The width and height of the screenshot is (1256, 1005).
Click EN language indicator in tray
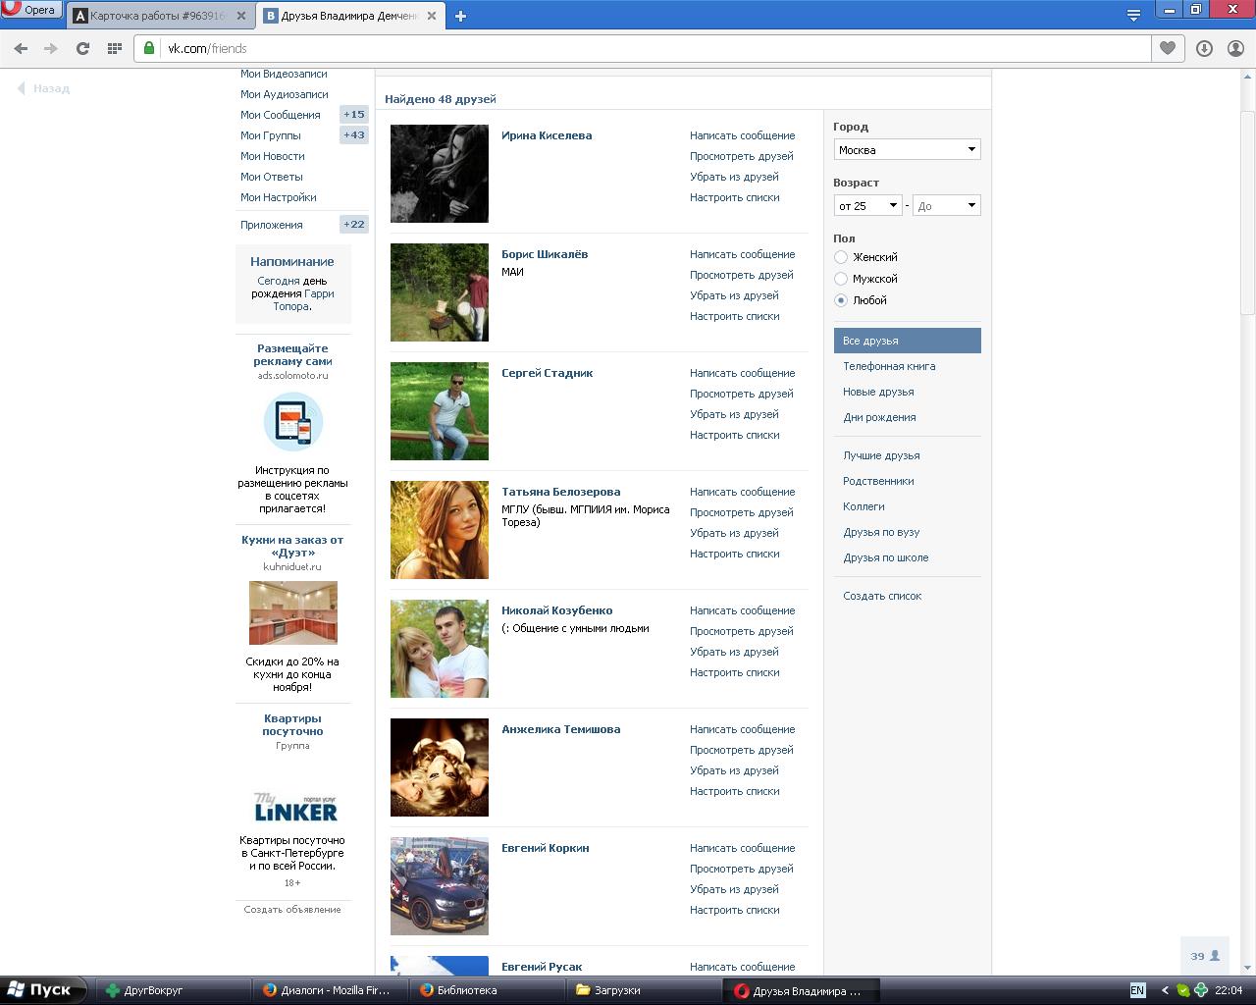tap(1137, 990)
